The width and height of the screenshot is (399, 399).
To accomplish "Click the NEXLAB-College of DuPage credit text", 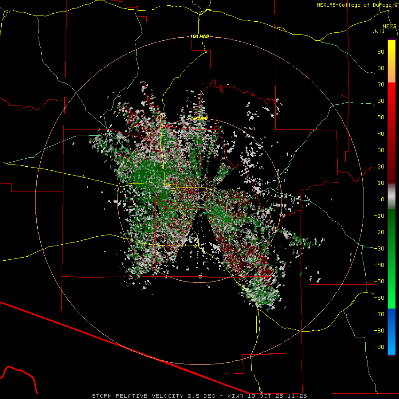I will 356,5.
